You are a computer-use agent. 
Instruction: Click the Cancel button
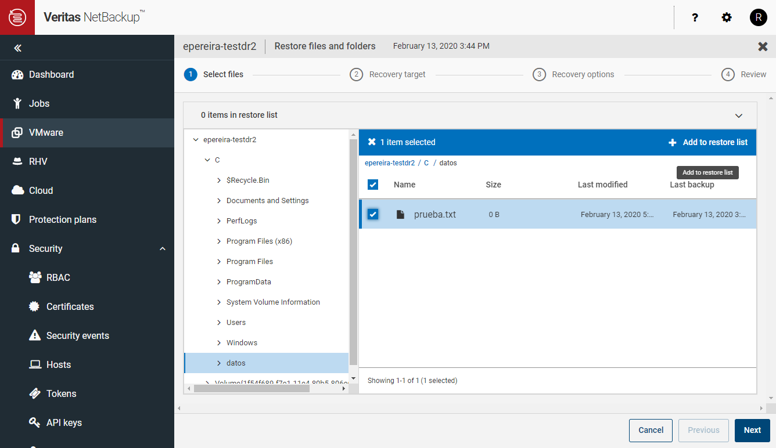[x=651, y=431]
